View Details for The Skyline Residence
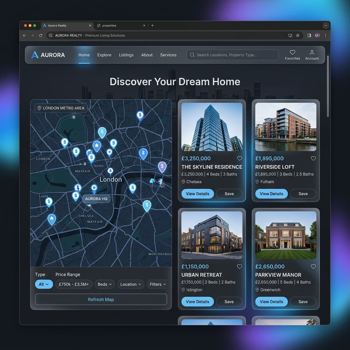The height and width of the screenshot is (350, 350). (198, 194)
